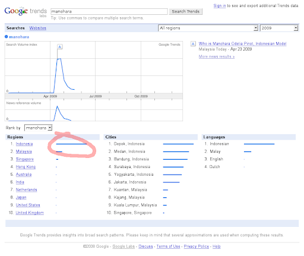The image size is (304, 256).
Task: Click the Google Trends logo
Action: pos(26,12)
